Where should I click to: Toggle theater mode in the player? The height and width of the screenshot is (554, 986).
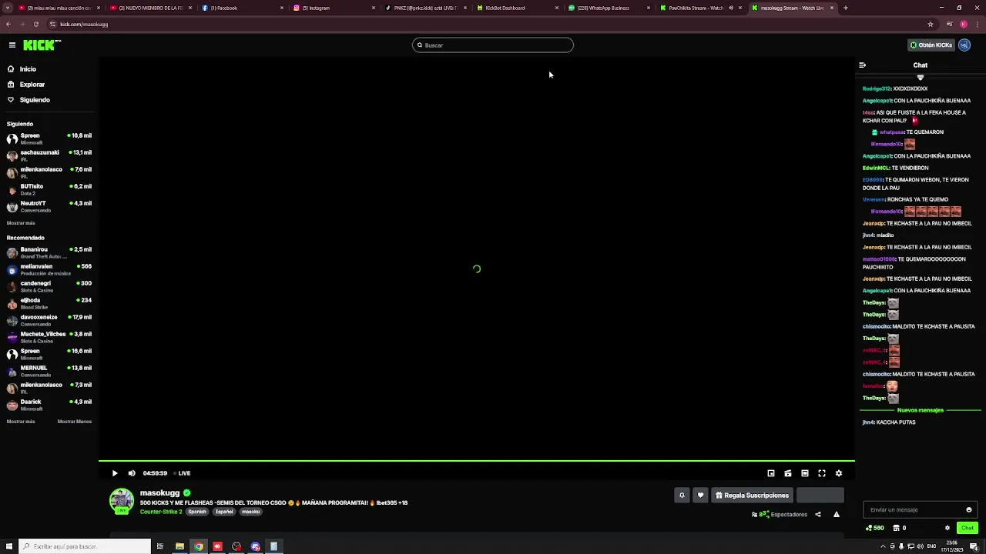[805, 473]
